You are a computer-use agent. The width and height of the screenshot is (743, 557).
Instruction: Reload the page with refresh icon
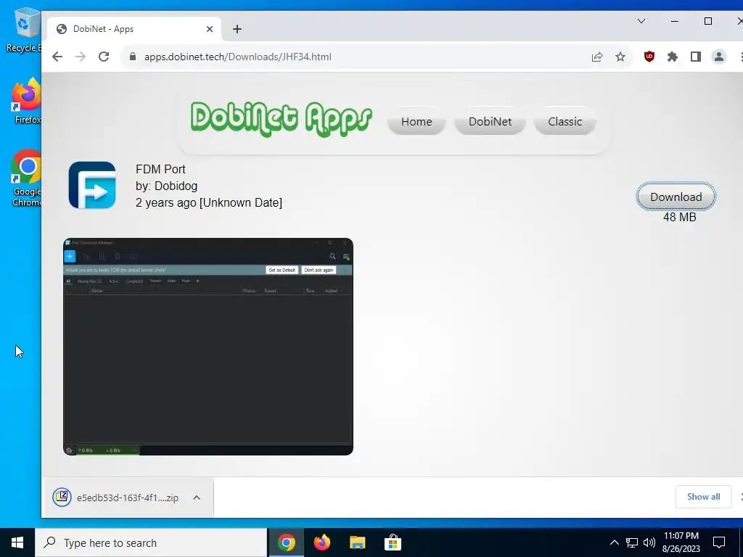pyautogui.click(x=104, y=57)
